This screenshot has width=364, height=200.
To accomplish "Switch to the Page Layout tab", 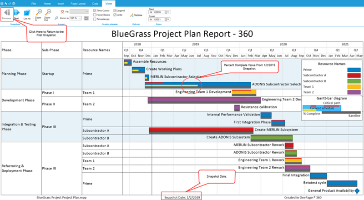I will [x=78, y=4].
